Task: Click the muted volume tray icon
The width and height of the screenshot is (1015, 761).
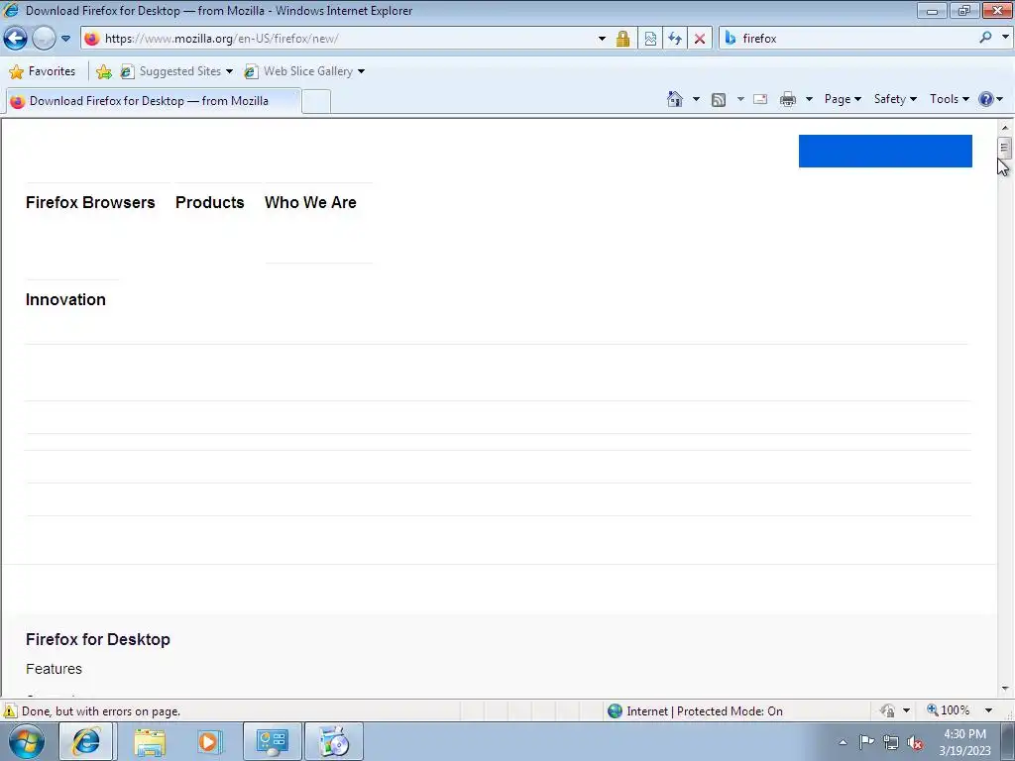Action: tap(915, 743)
